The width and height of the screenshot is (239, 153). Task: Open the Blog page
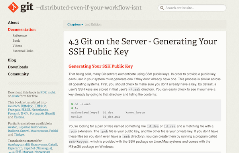(12, 60)
